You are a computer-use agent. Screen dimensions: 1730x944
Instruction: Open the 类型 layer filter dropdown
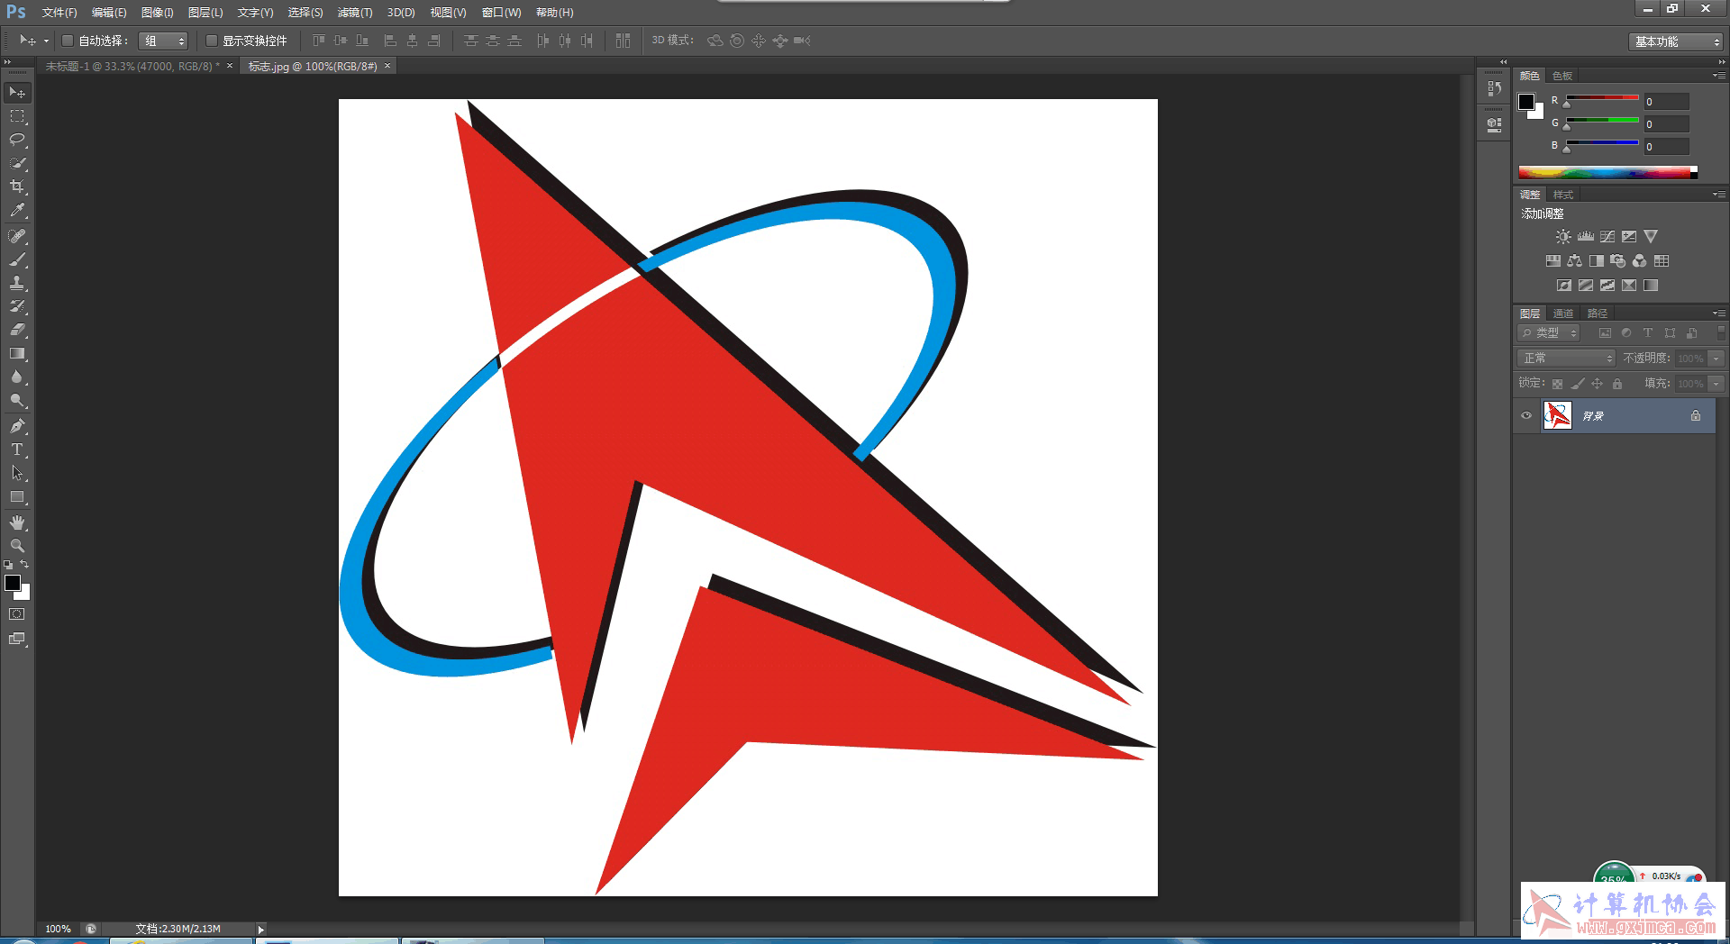click(1549, 333)
